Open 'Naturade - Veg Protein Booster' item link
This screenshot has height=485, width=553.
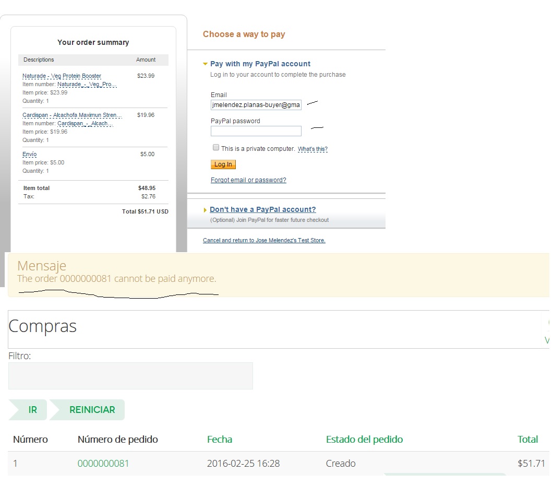(62, 76)
